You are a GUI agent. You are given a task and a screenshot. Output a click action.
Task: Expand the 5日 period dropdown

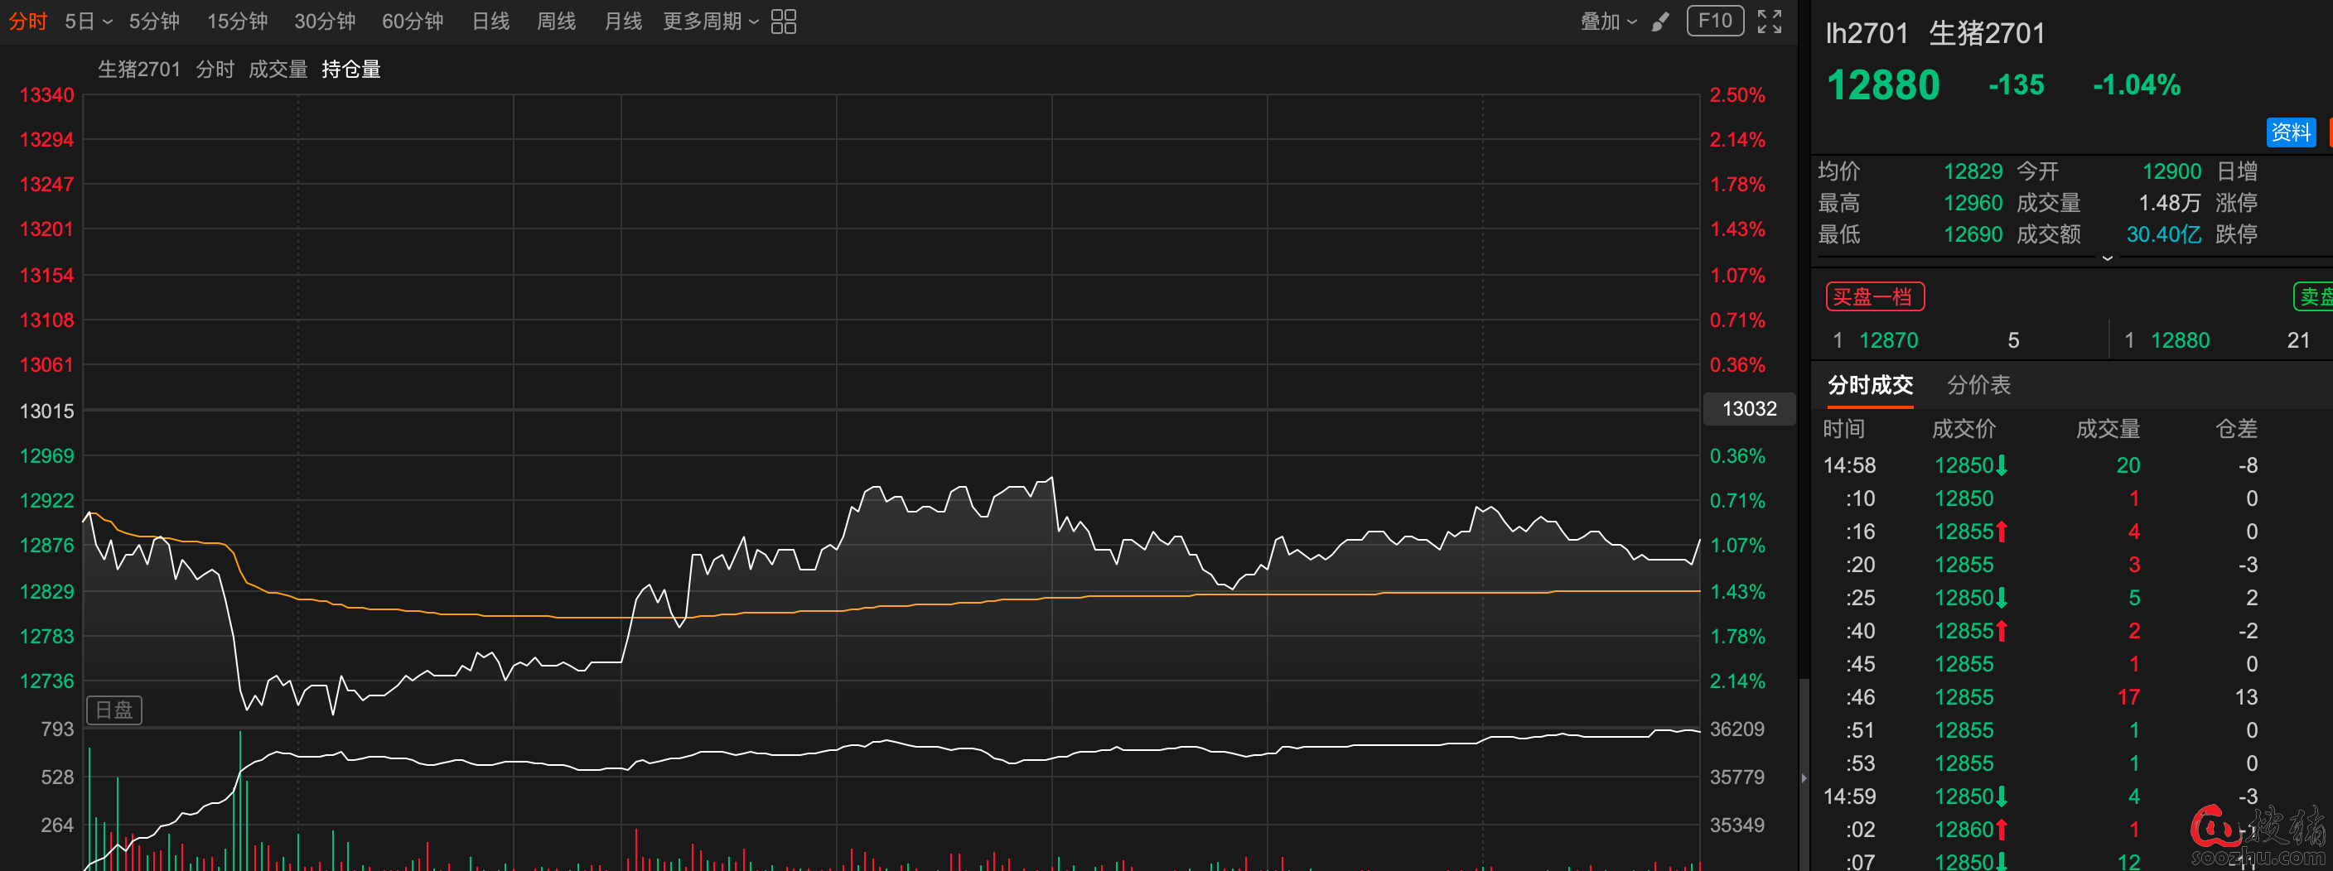(88, 22)
